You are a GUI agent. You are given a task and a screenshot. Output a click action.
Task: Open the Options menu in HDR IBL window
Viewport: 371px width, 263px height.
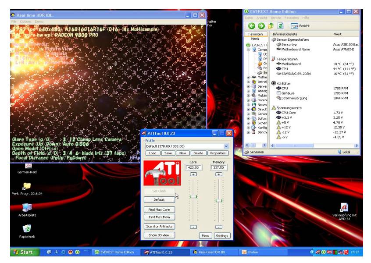[25, 21]
